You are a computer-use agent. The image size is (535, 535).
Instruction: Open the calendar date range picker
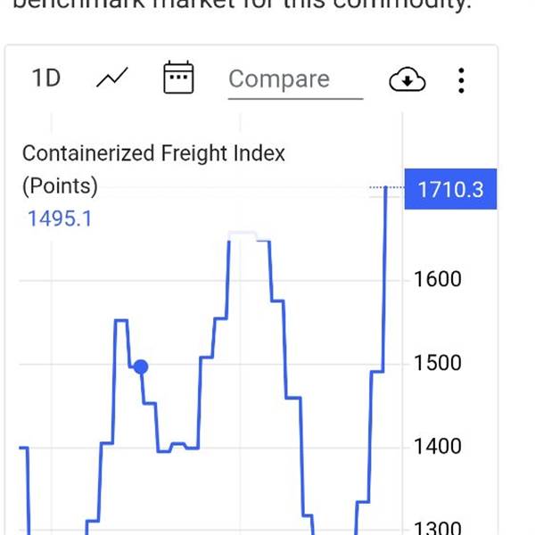pyautogui.click(x=178, y=78)
